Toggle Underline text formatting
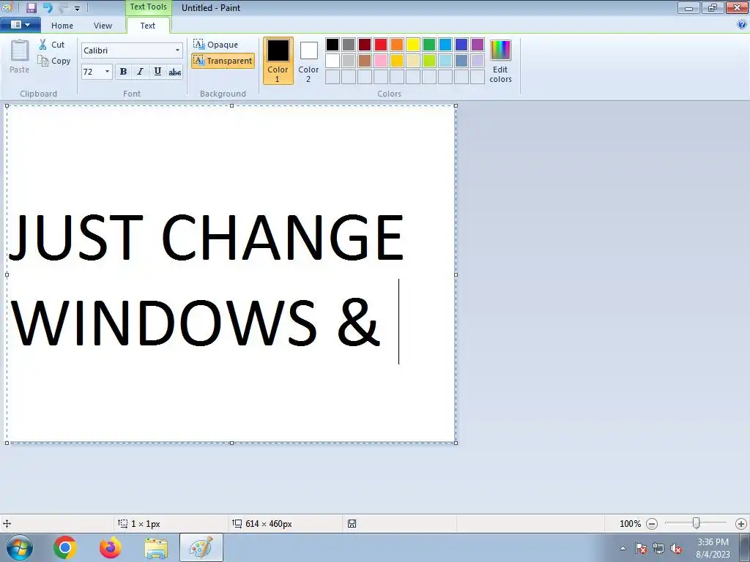 (x=157, y=72)
